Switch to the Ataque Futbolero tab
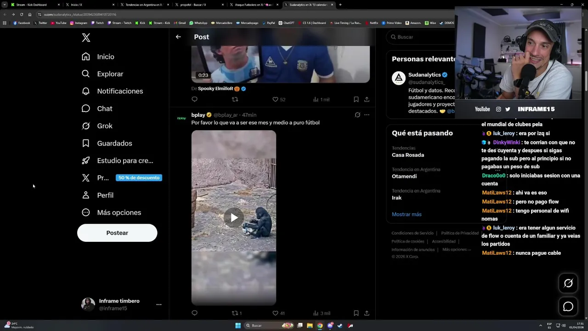The image size is (588, 331). [x=254, y=5]
